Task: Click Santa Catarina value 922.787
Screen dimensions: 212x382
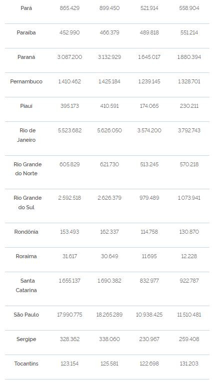Action: coord(189,281)
